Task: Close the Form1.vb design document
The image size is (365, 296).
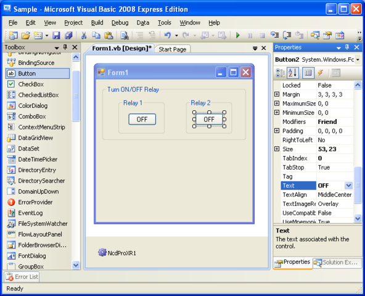Action: click(x=264, y=48)
